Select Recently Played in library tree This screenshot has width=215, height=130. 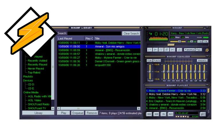click(38, 65)
